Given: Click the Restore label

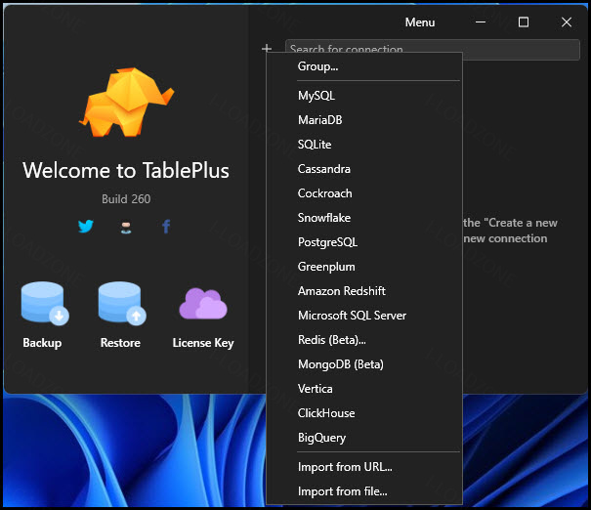Looking at the screenshot, I should click(120, 343).
